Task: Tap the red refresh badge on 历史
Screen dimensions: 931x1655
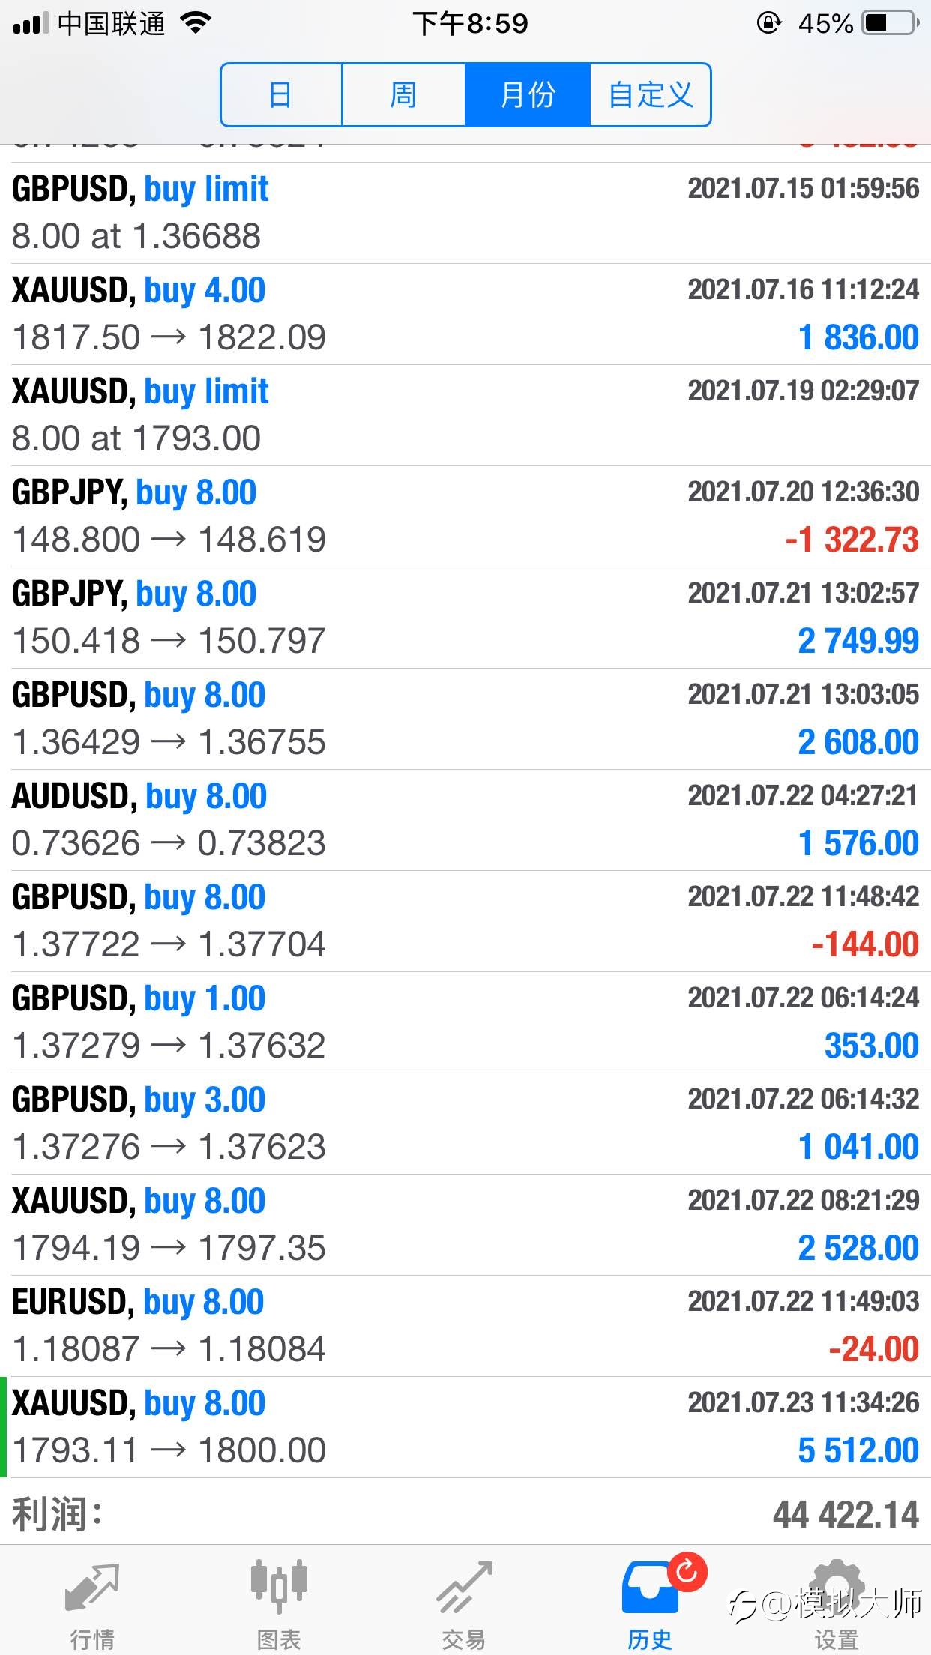Action: point(687,1571)
